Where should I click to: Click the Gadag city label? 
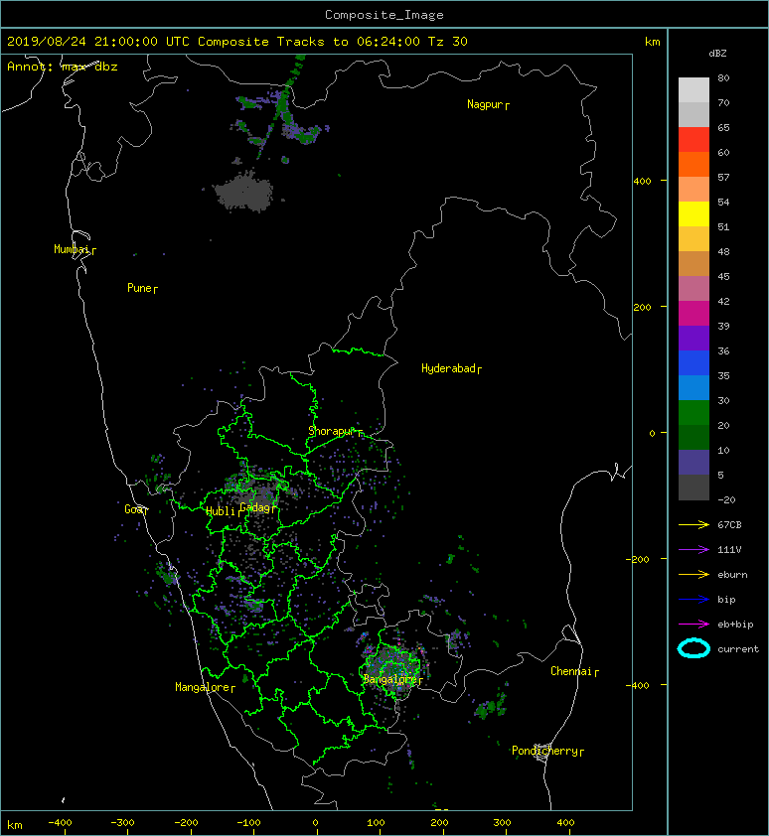click(x=255, y=507)
